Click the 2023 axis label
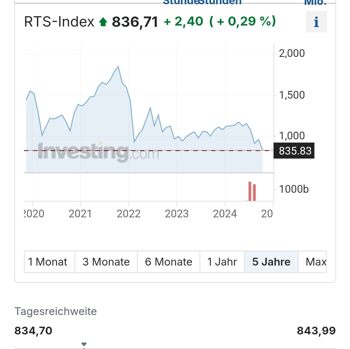The width and height of the screenshot is (350, 349). point(177,214)
